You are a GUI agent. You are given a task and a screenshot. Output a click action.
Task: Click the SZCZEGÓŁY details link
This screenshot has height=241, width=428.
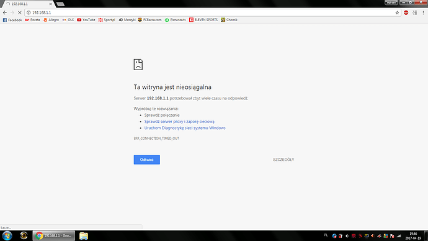coord(283,160)
